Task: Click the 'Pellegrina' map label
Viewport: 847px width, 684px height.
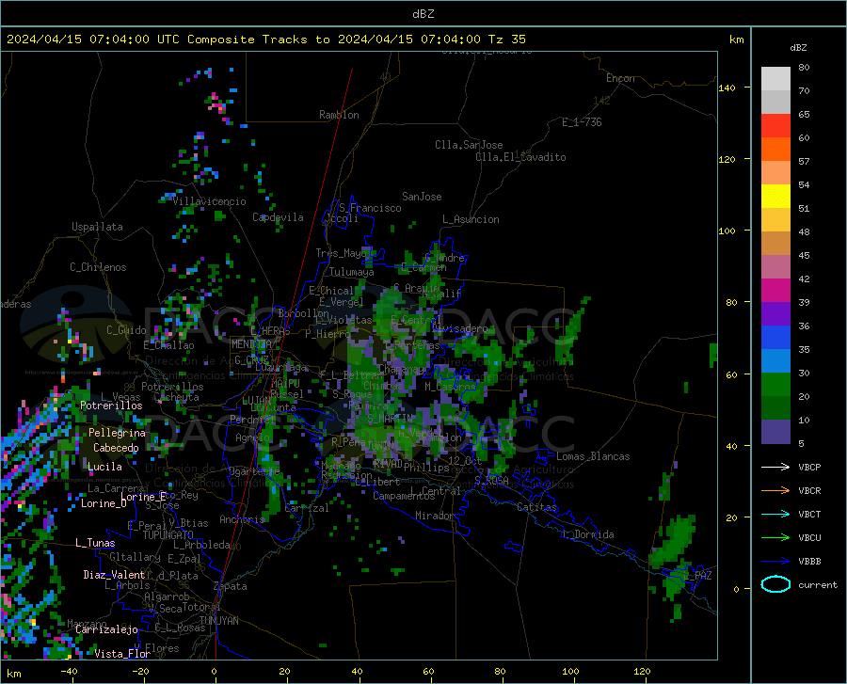Action: click(118, 433)
